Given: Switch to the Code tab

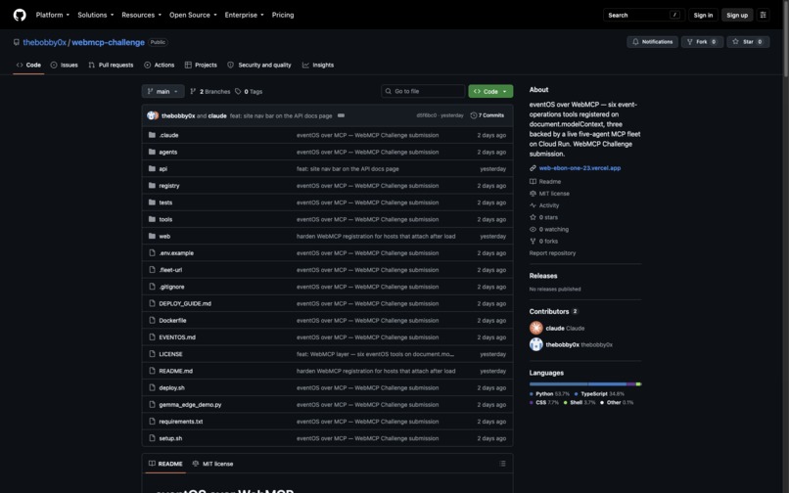Looking at the screenshot, I should click(x=28, y=65).
